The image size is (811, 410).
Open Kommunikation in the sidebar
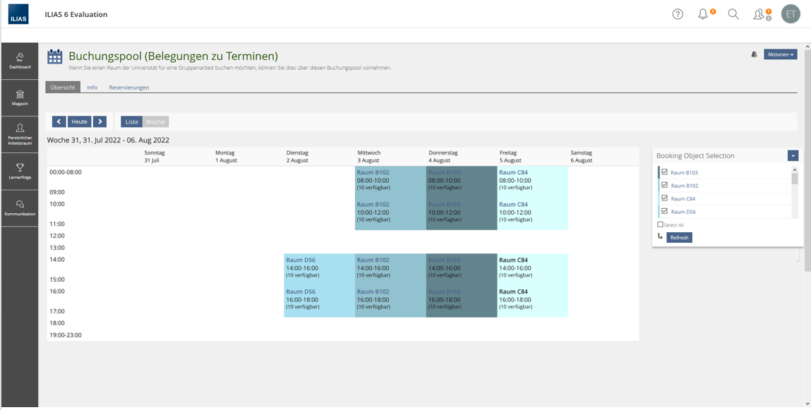point(20,208)
